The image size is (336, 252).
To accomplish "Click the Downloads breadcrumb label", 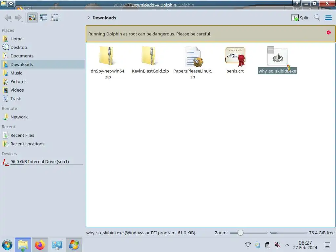I will [x=104, y=18].
